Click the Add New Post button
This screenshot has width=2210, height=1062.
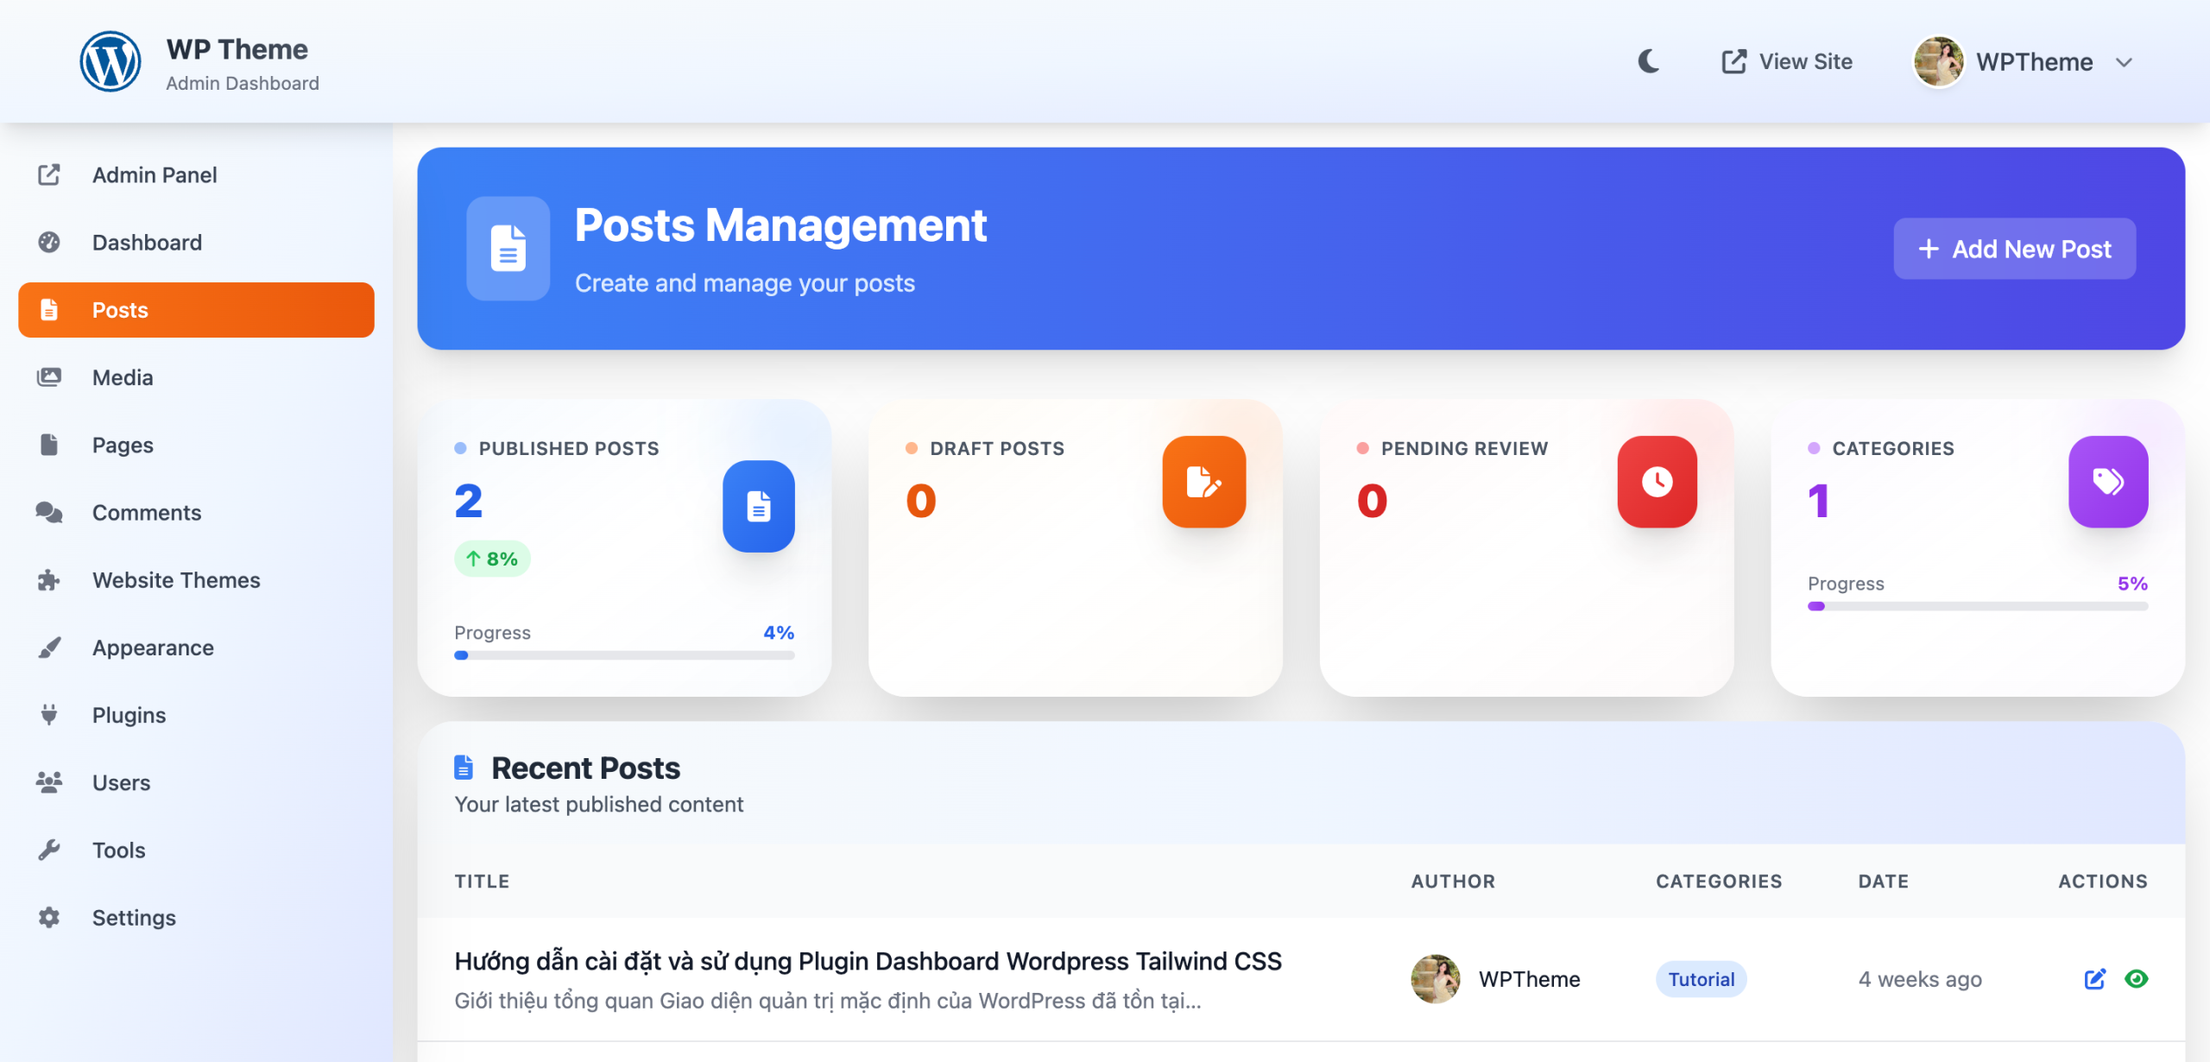(2014, 249)
